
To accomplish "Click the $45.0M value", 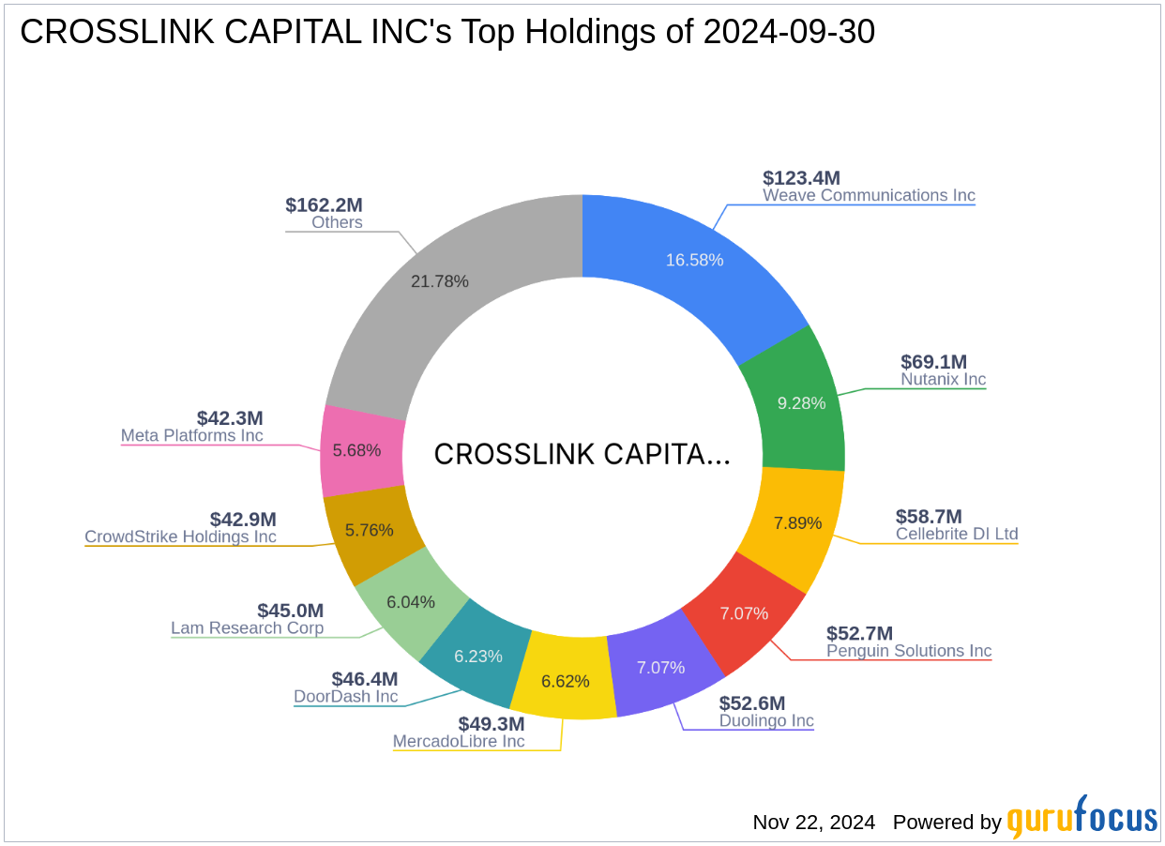I will [x=291, y=610].
